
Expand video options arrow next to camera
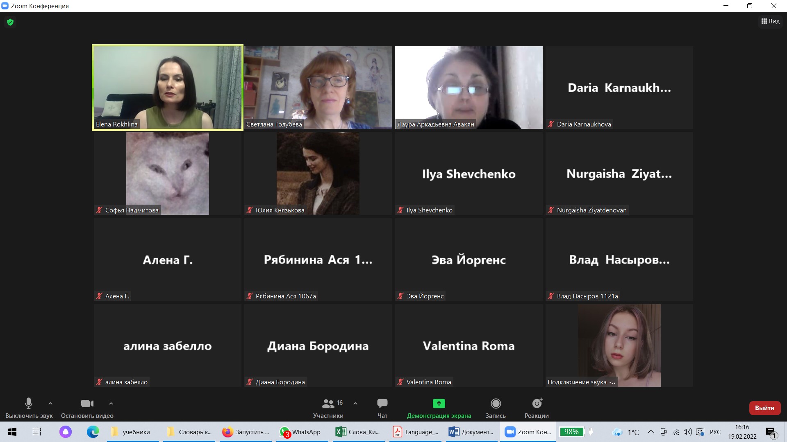(x=111, y=404)
